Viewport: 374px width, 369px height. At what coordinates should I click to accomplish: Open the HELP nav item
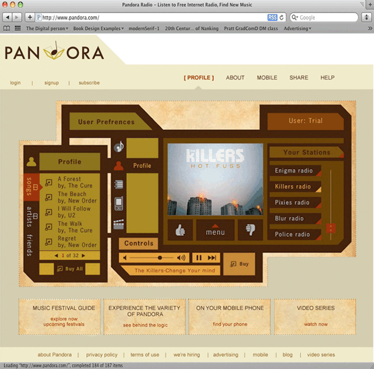pos(328,78)
